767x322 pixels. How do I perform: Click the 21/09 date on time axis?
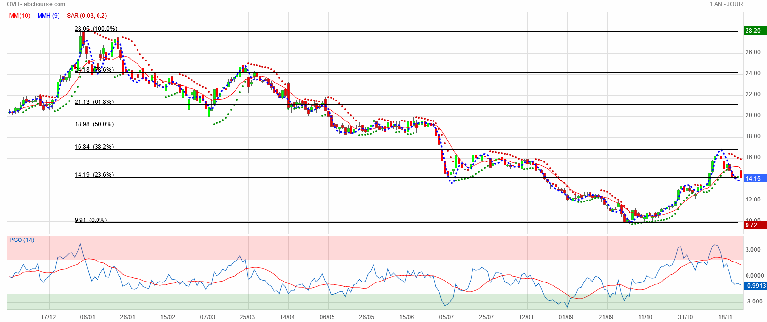606,317
